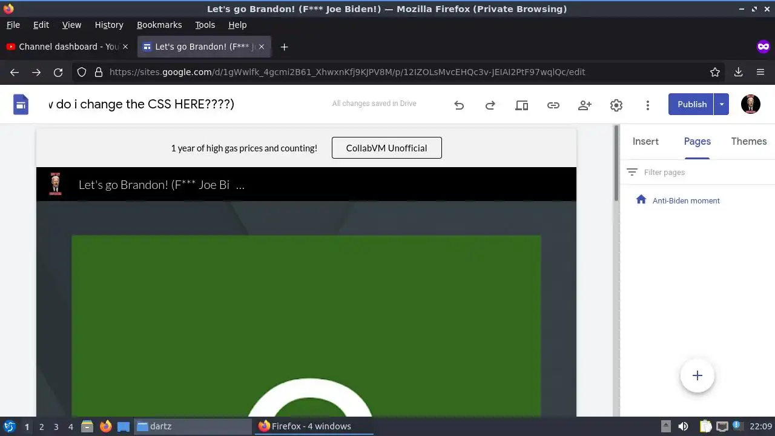
Task: Open the Google account avatar
Action: [x=751, y=104]
